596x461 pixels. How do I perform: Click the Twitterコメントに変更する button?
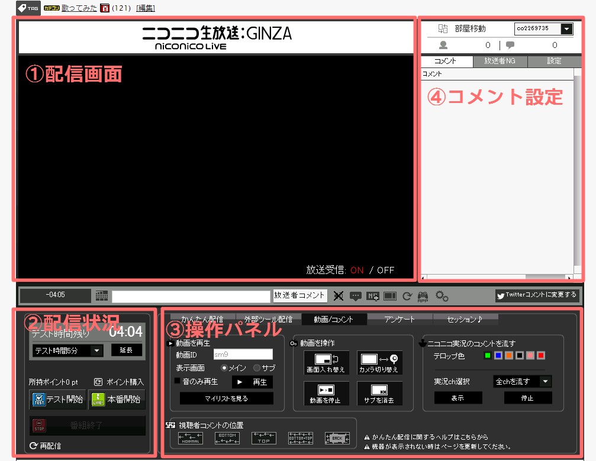click(537, 295)
